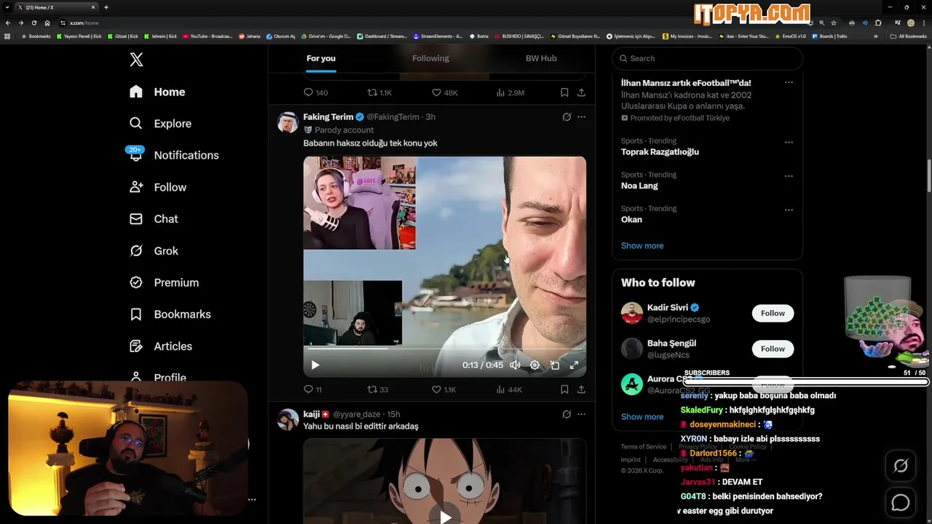Open the browser extensions puzzle icon
This screenshot has width=932, height=524.
878,23
